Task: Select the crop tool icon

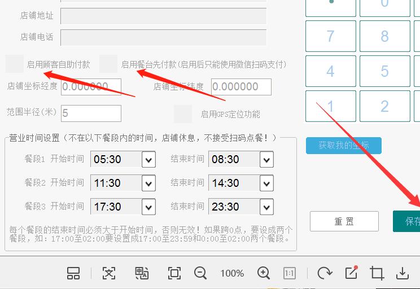Action: click(x=377, y=273)
